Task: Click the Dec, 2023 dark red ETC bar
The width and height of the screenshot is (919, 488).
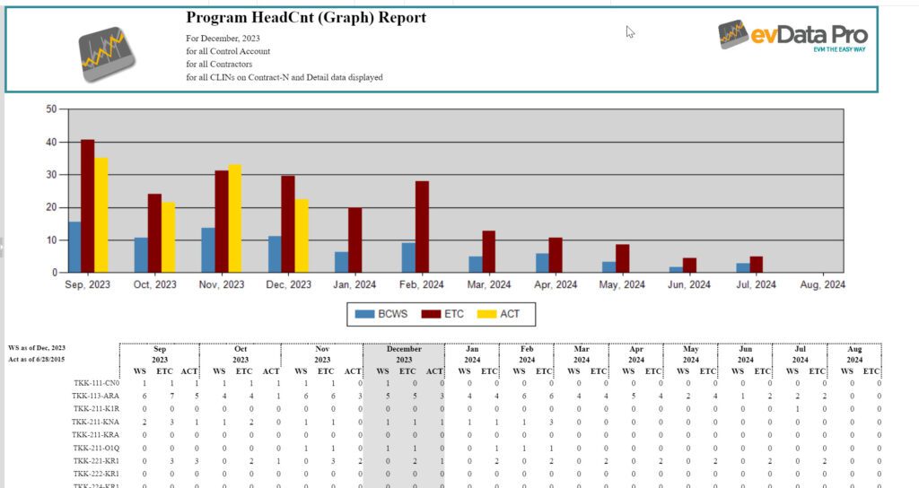Action: [288, 223]
